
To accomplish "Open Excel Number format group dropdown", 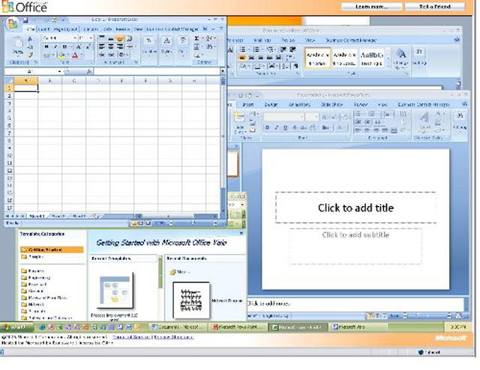I will coord(149,46).
